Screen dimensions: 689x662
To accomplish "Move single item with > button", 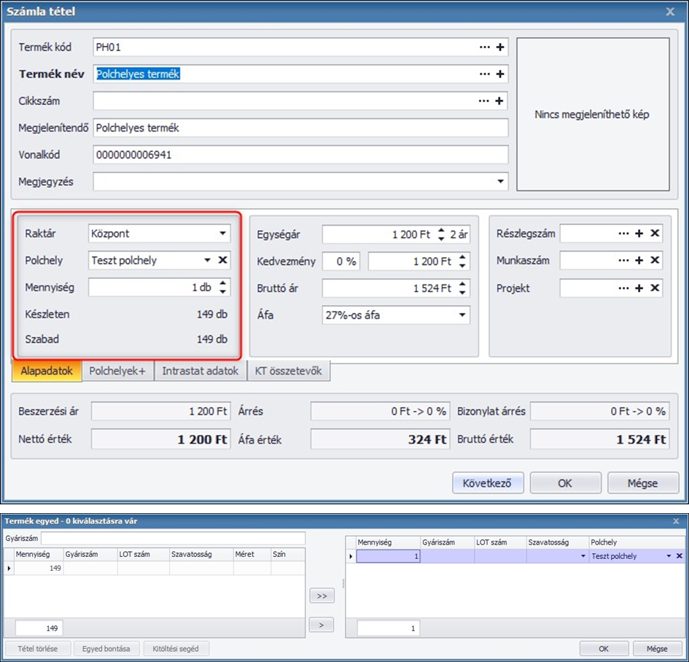I will (x=322, y=625).
